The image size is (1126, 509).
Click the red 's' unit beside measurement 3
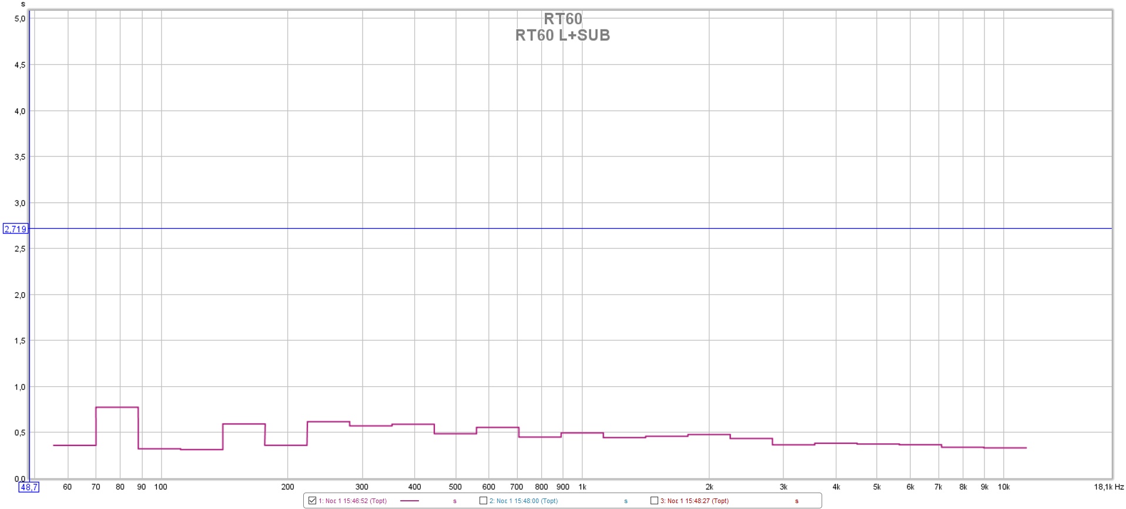click(x=797, y=501)
